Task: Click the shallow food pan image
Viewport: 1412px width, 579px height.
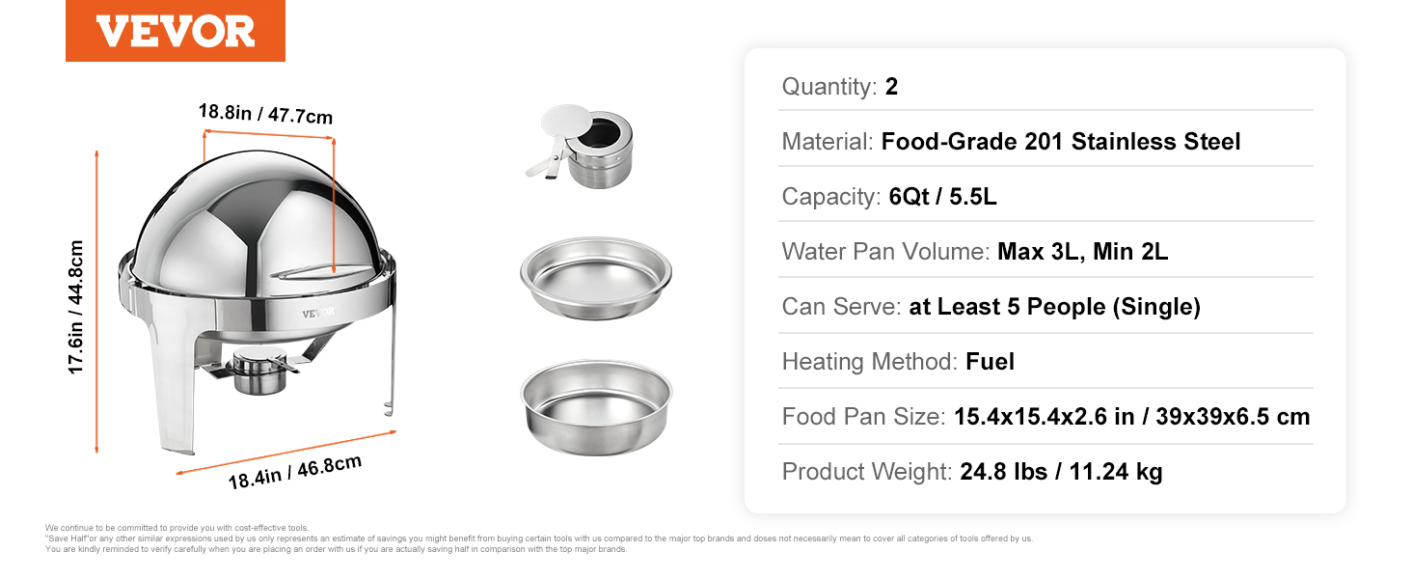Action: pyautogui.click(x=596, y=279)
